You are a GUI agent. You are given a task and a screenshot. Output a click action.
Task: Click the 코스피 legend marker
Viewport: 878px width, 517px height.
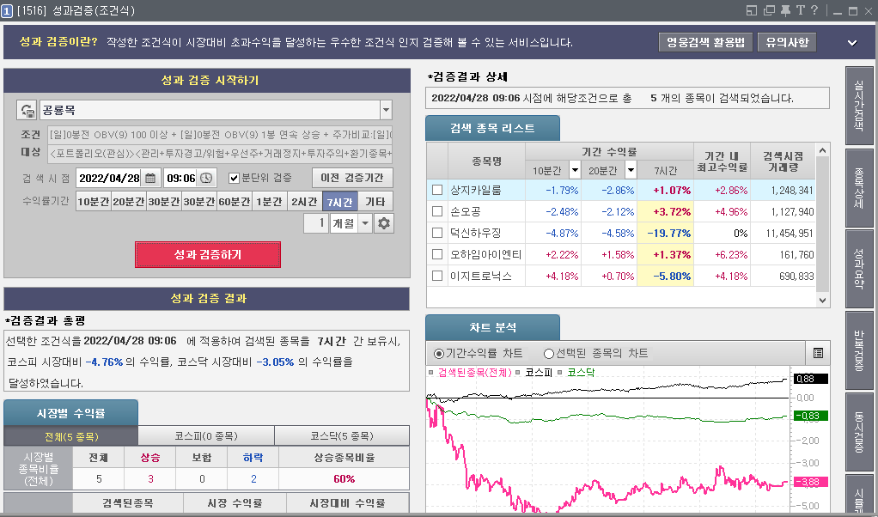point(518,373)
